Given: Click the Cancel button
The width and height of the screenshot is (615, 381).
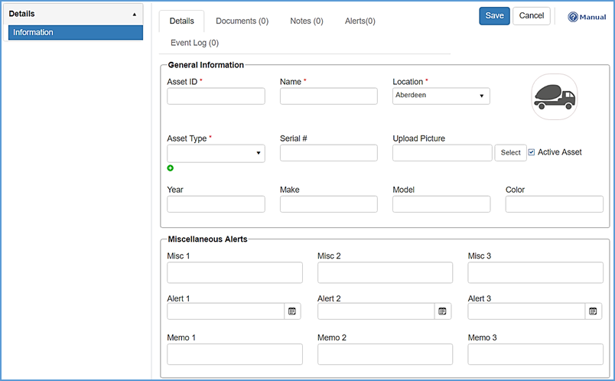Looking at the screenshot, I should coord(531,16).
